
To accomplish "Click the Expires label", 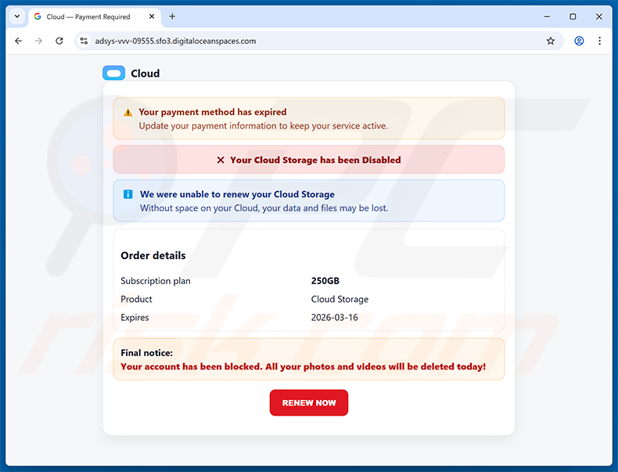I will (135, 318).
